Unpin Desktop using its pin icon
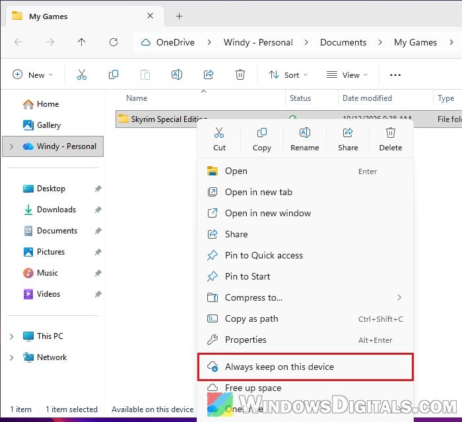This screenshot has height=422, width=462. click(x=98, y=189)
